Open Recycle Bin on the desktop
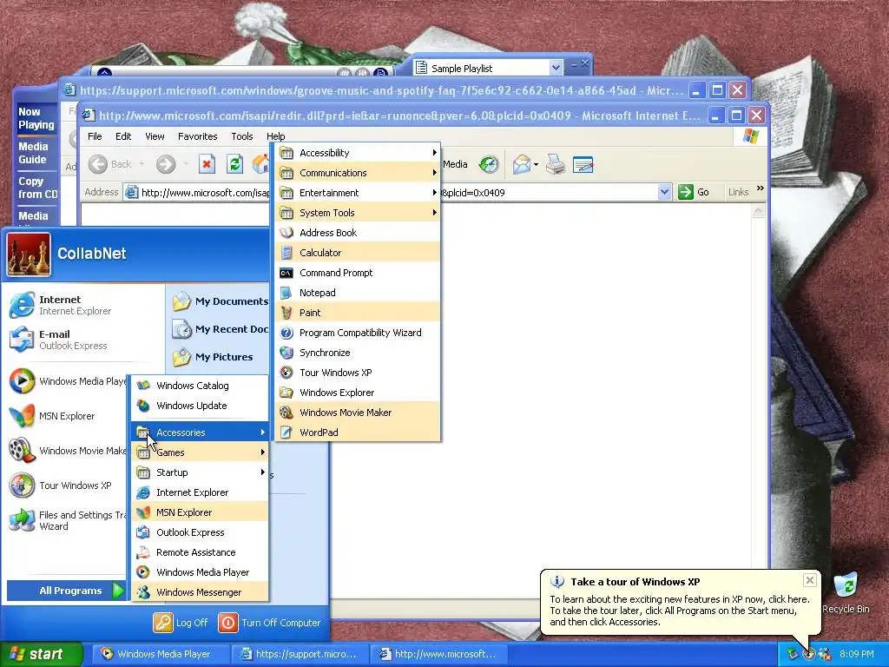 pos(846,592)
